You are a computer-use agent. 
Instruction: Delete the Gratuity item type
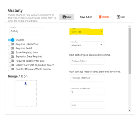coord(104,17)
